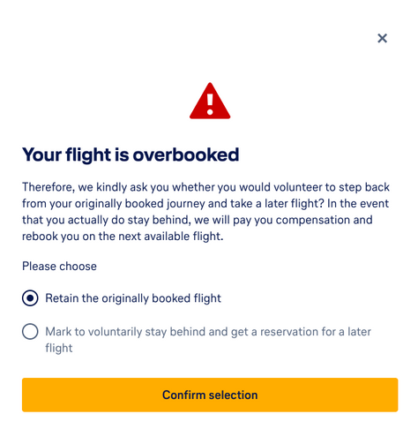Click the 'Confirm selection' text on the button
This screenshot has width=418, height=429.
click(210, 395)
